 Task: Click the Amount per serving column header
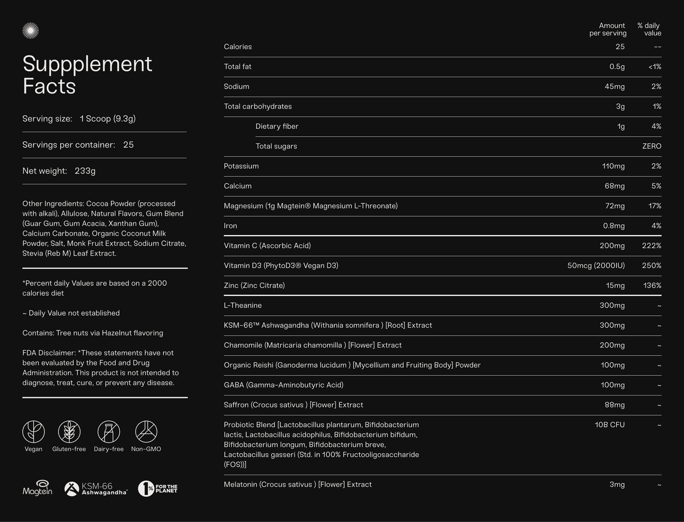[608, 29]
